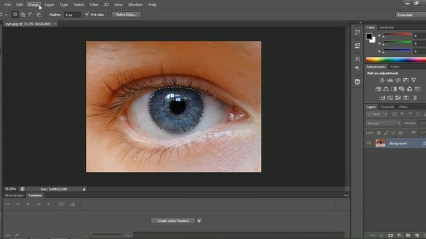This screenshot has height=239, width=426.
Task: Toggle the Anti-alias checkbox
Action: pyautogui.click(x=87, y=14)
